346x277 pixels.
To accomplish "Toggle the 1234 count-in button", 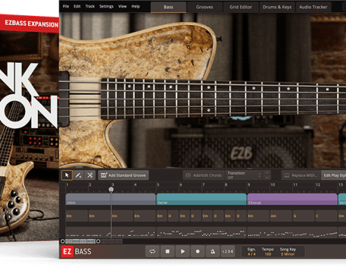I will coord(228,251).
